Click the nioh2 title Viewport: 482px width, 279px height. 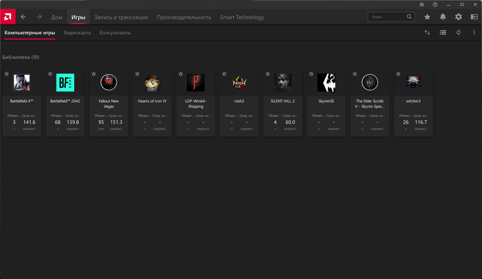[239, 101]
